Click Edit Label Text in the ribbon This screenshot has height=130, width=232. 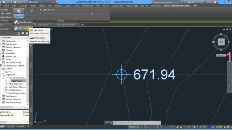click(47, 10)
